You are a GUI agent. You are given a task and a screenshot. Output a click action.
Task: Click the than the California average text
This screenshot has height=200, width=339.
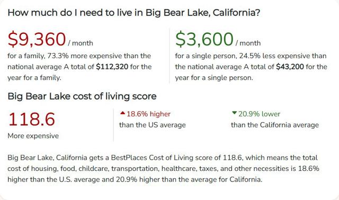pyautogui.click(x=275, y=125)
